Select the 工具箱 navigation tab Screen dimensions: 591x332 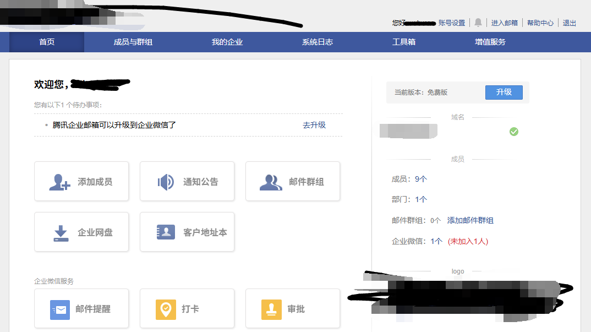[404, 42]
